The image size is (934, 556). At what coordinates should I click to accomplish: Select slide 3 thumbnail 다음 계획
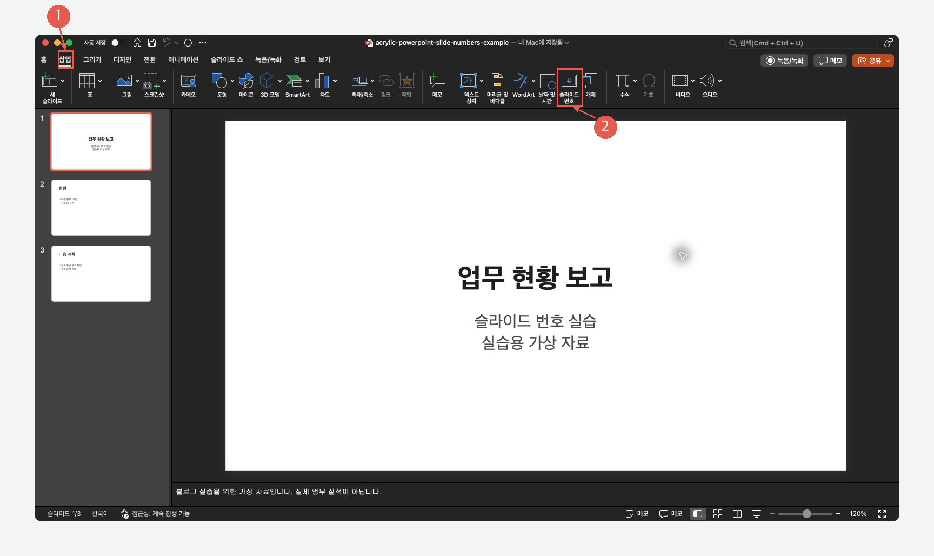(x=101, y=274)
